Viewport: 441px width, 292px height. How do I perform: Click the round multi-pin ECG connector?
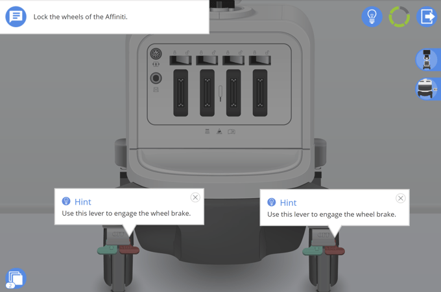[x=156, y=54]
